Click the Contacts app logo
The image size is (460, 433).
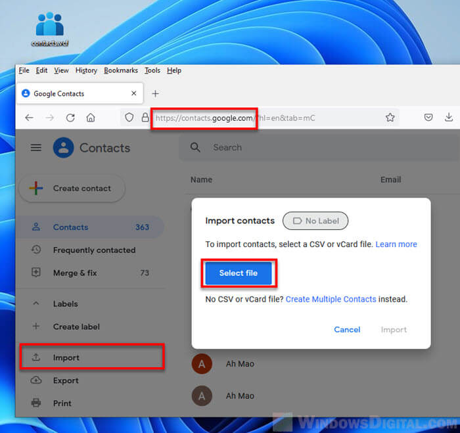[63, 148]
